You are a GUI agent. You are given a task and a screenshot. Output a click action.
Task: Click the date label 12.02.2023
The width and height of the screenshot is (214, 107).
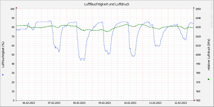[181, 103]
